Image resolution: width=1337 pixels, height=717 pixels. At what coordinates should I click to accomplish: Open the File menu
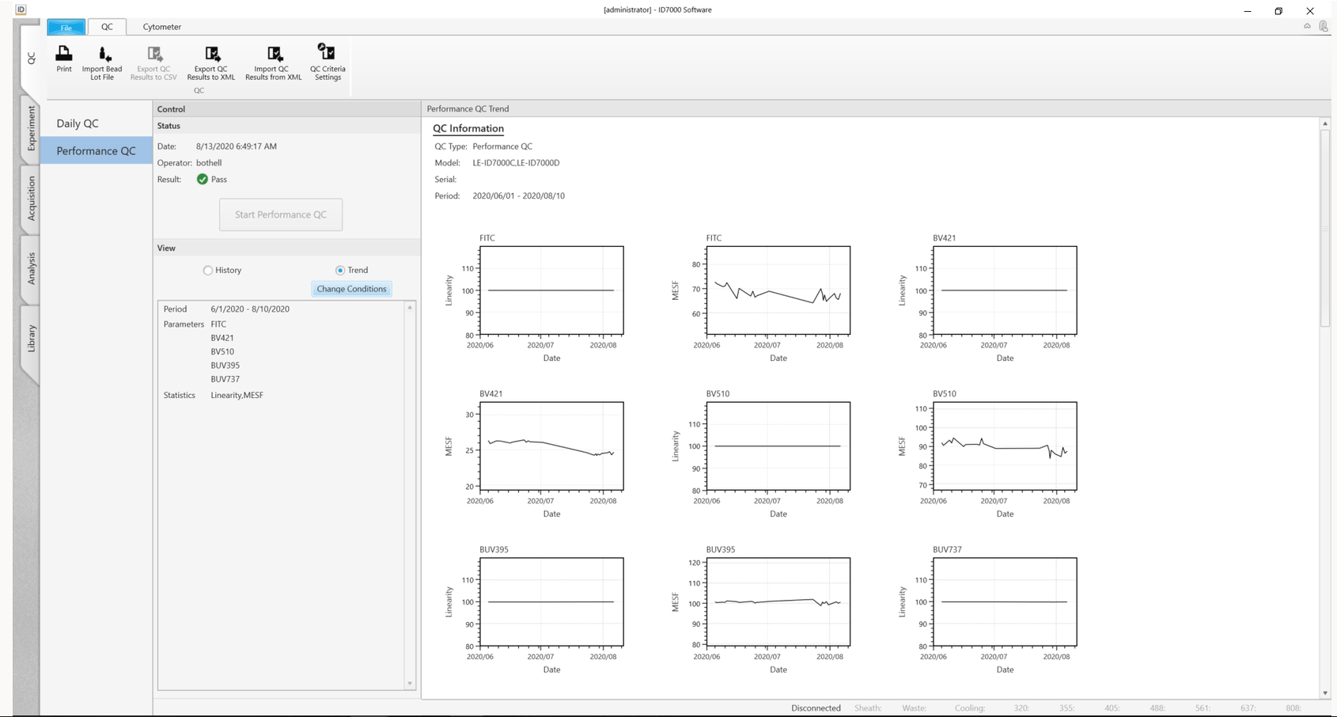coord(66,28)
